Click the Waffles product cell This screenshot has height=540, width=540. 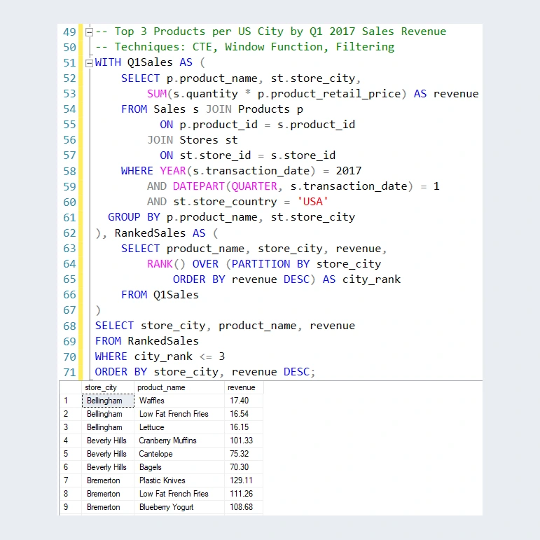[x=179, y=401]
